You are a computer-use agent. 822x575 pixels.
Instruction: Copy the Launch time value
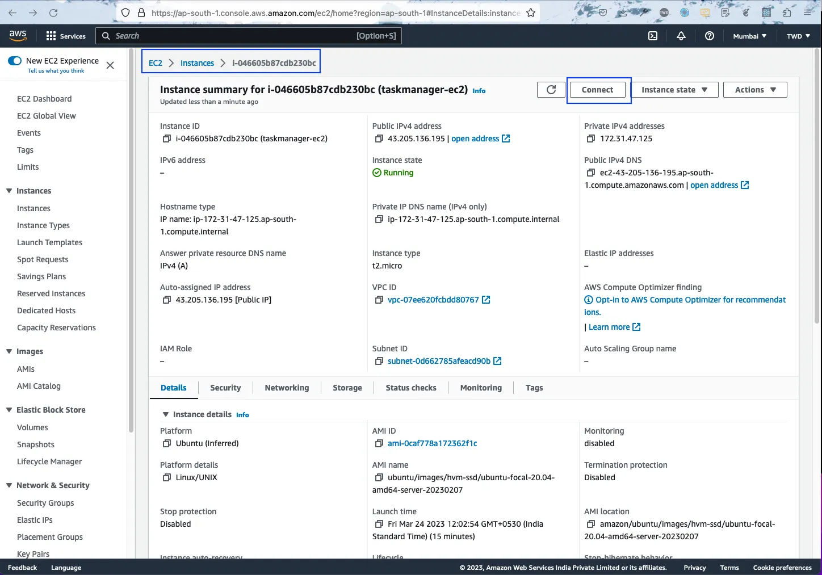tap(379, 524)
